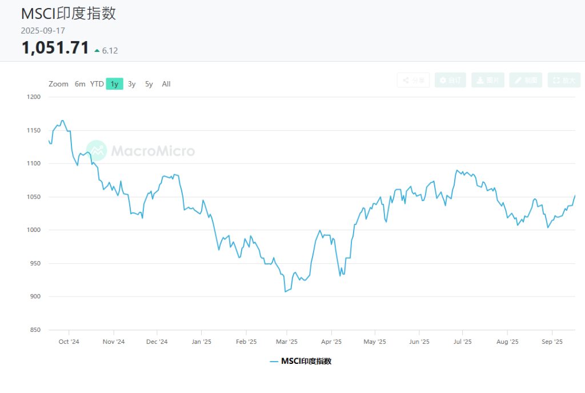Image resolution: width=585 pixels, height=393 pixels.
Task: Toggle the MSCI印度指数 series in the legend
Action: click(300, 361)
